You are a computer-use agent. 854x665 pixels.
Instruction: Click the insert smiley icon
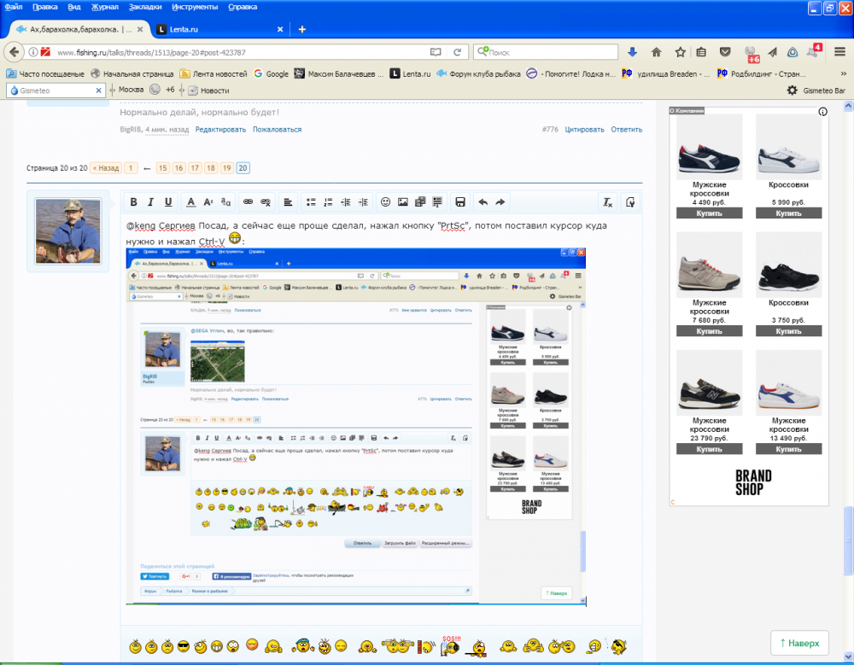pos(385,202)
